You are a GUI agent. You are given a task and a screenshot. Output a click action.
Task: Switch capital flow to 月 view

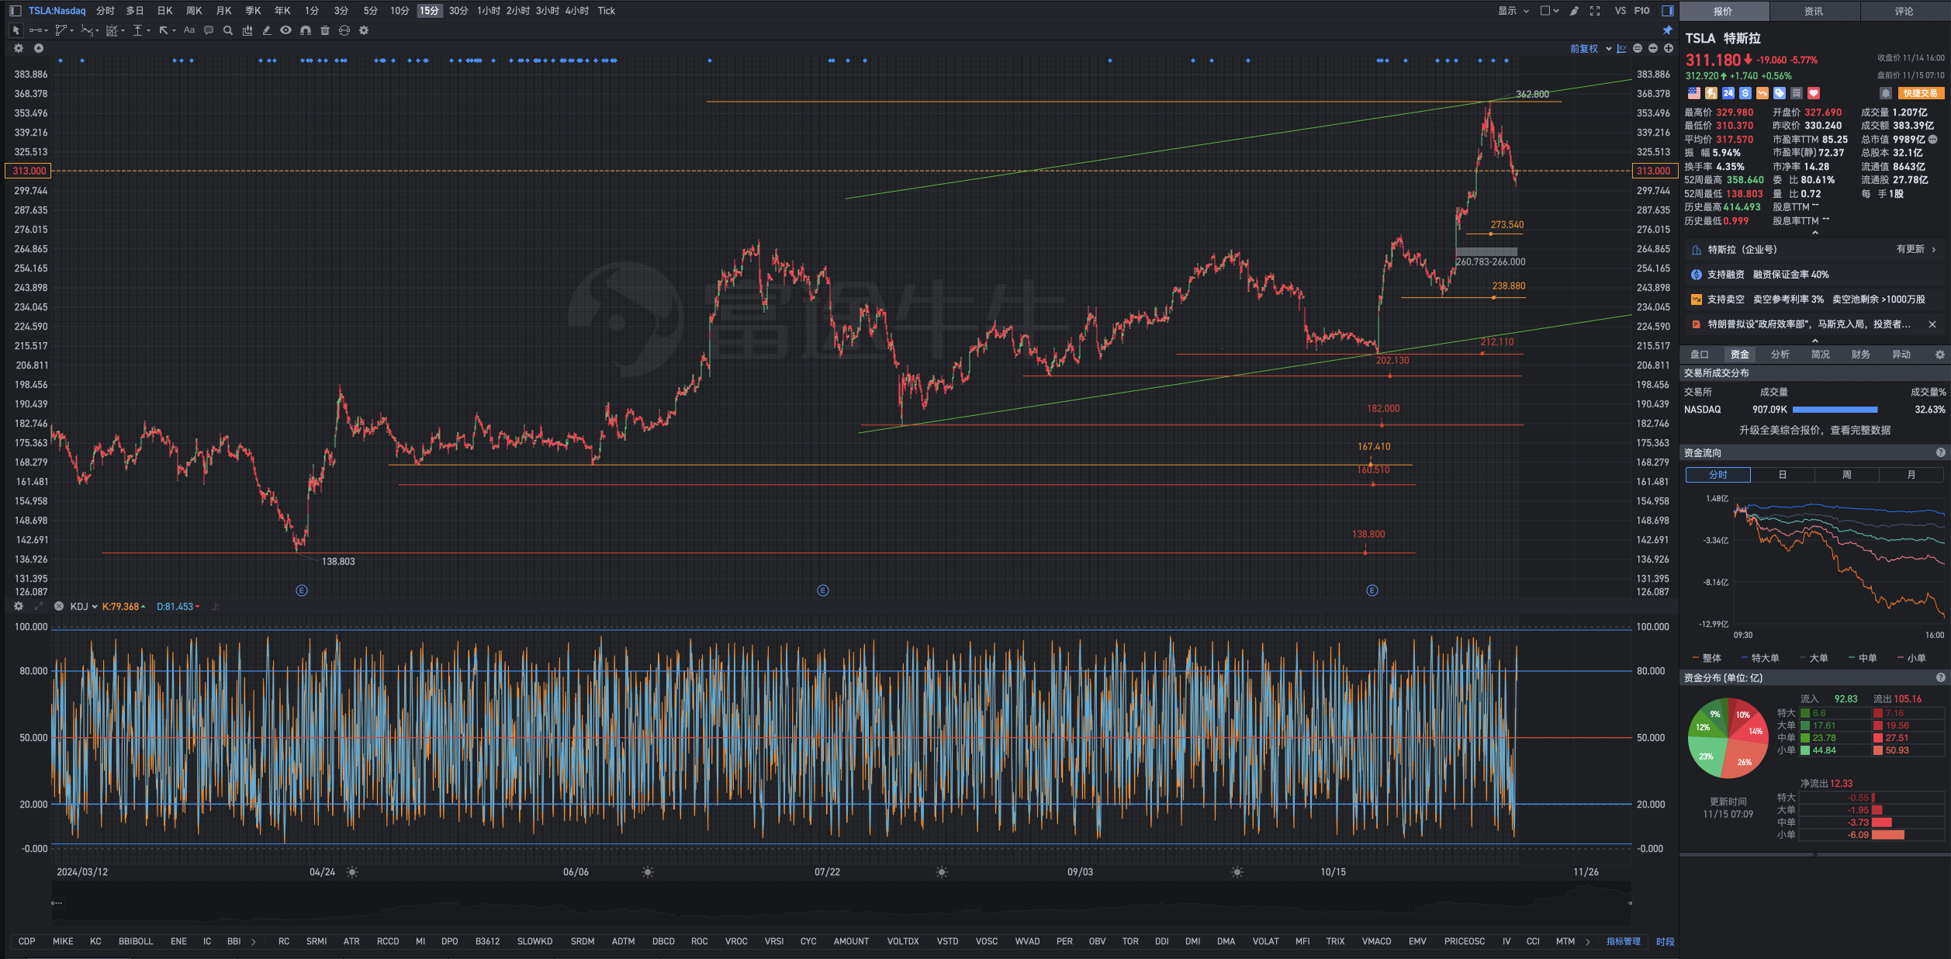(x=1911, y=475)
